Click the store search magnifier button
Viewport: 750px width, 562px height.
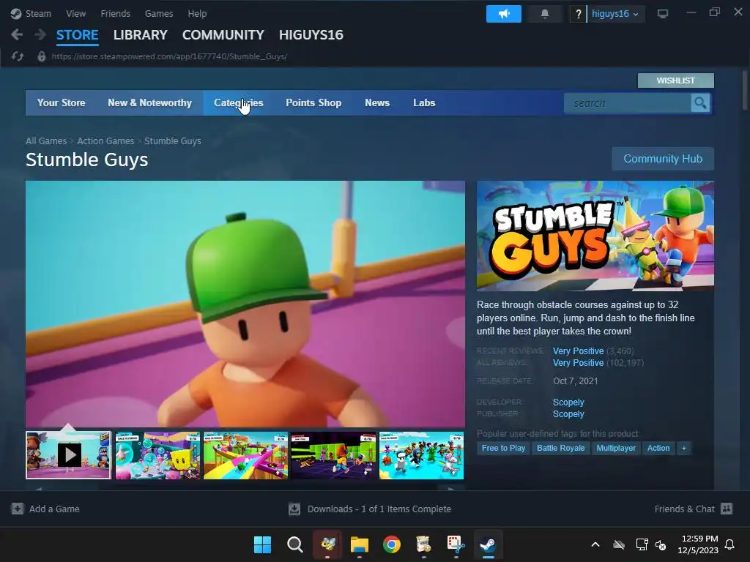700,102
